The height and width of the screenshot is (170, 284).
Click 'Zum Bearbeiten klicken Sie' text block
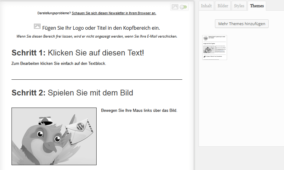(x=59, y=63)
